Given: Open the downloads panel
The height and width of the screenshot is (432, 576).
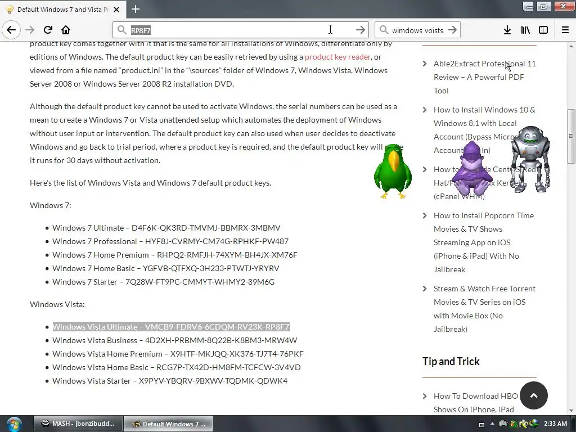Looking at the screenshot, I should coord(507,30).
